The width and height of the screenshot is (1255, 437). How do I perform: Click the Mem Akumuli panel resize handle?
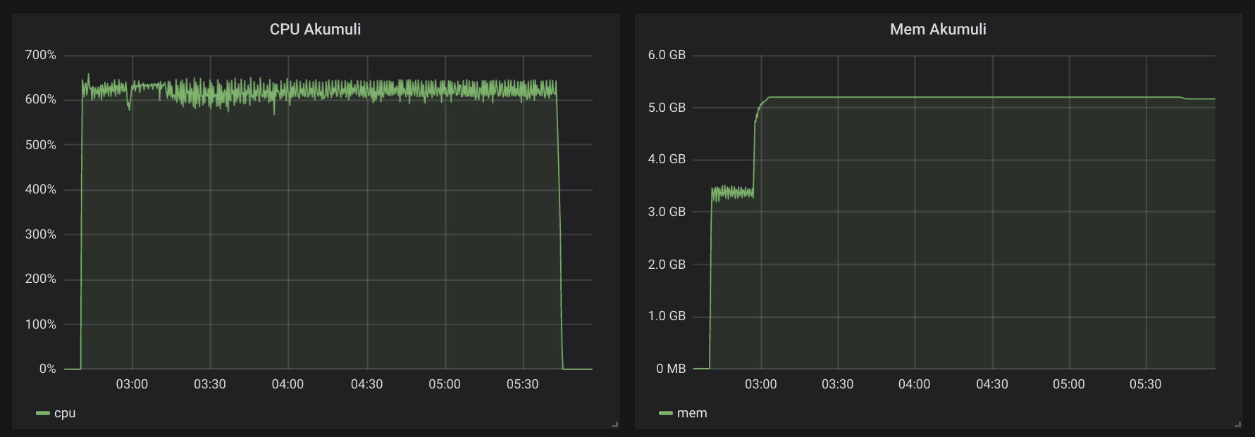(x=1238, y=424)
